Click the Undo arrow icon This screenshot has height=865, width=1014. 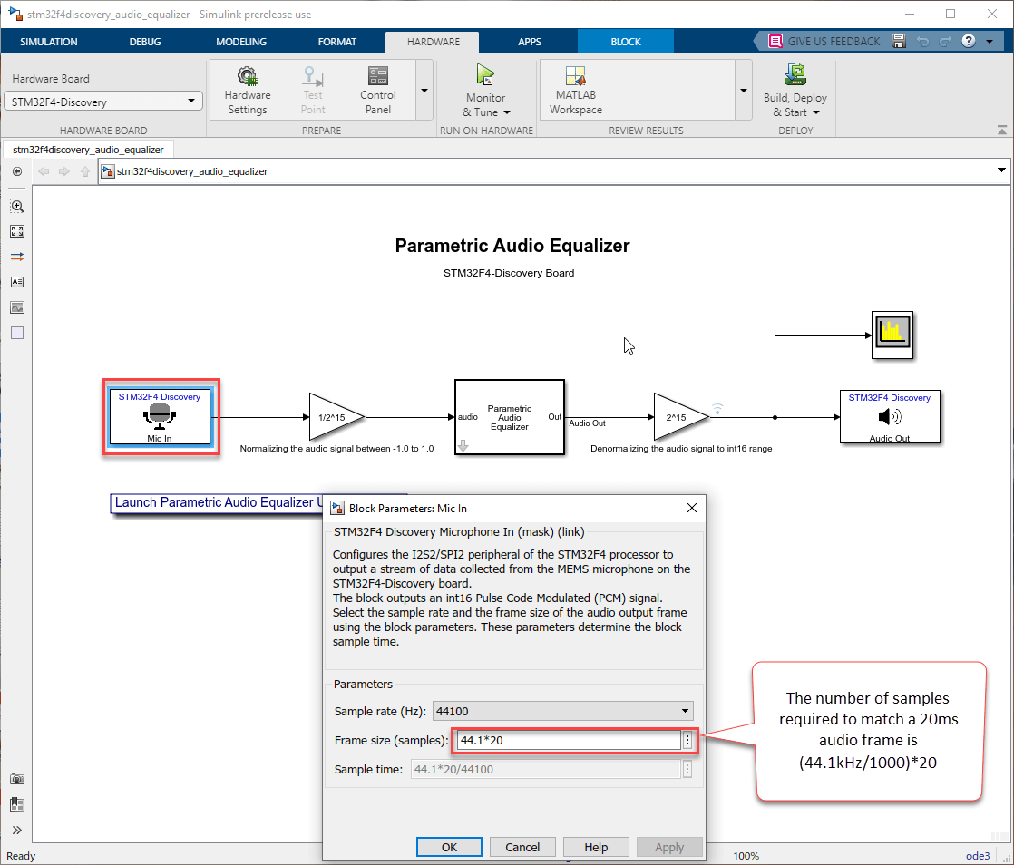pos(922,42)
